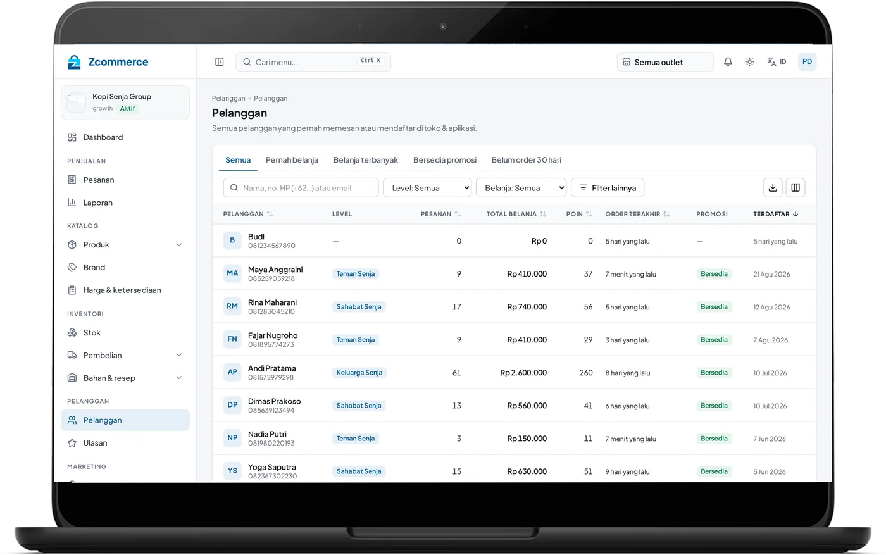
Task: Open Harga & ketersediaan page
Action: pyautogui.click(x=125, y=290)
